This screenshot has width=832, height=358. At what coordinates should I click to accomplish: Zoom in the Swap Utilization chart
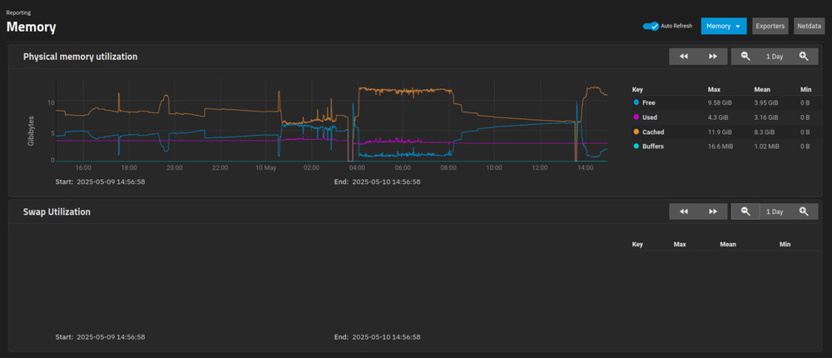click(x=804, y=211)
